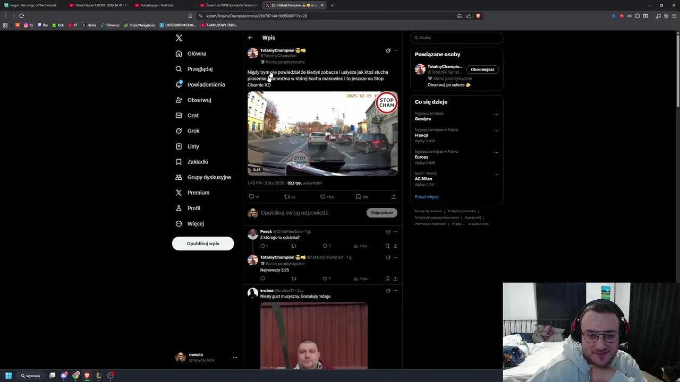Open Przeglądaj explore page
This screenshot has height=382, width=680.
194,69
